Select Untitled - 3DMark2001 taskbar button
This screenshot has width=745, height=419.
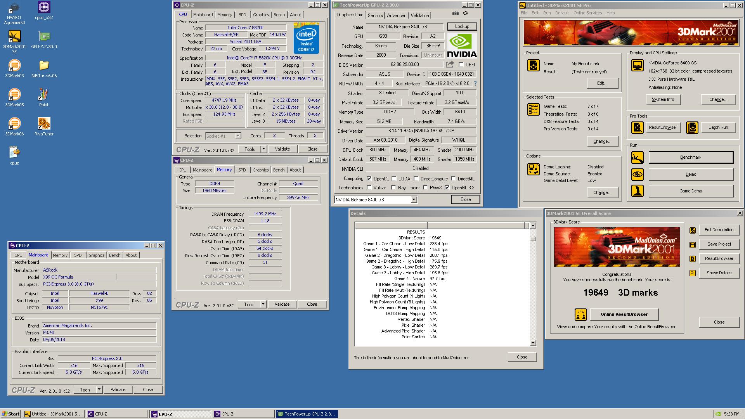pyautogui.click(x=54, y=414)
